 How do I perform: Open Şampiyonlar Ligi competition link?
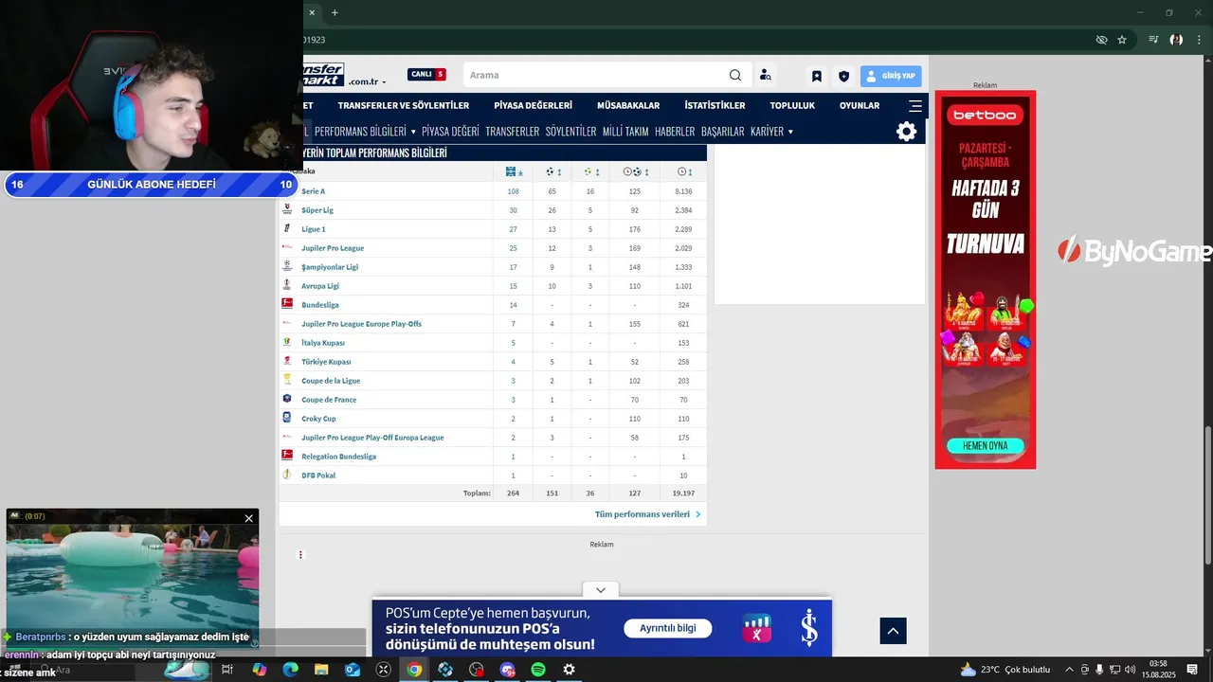(x=330, y=267)
